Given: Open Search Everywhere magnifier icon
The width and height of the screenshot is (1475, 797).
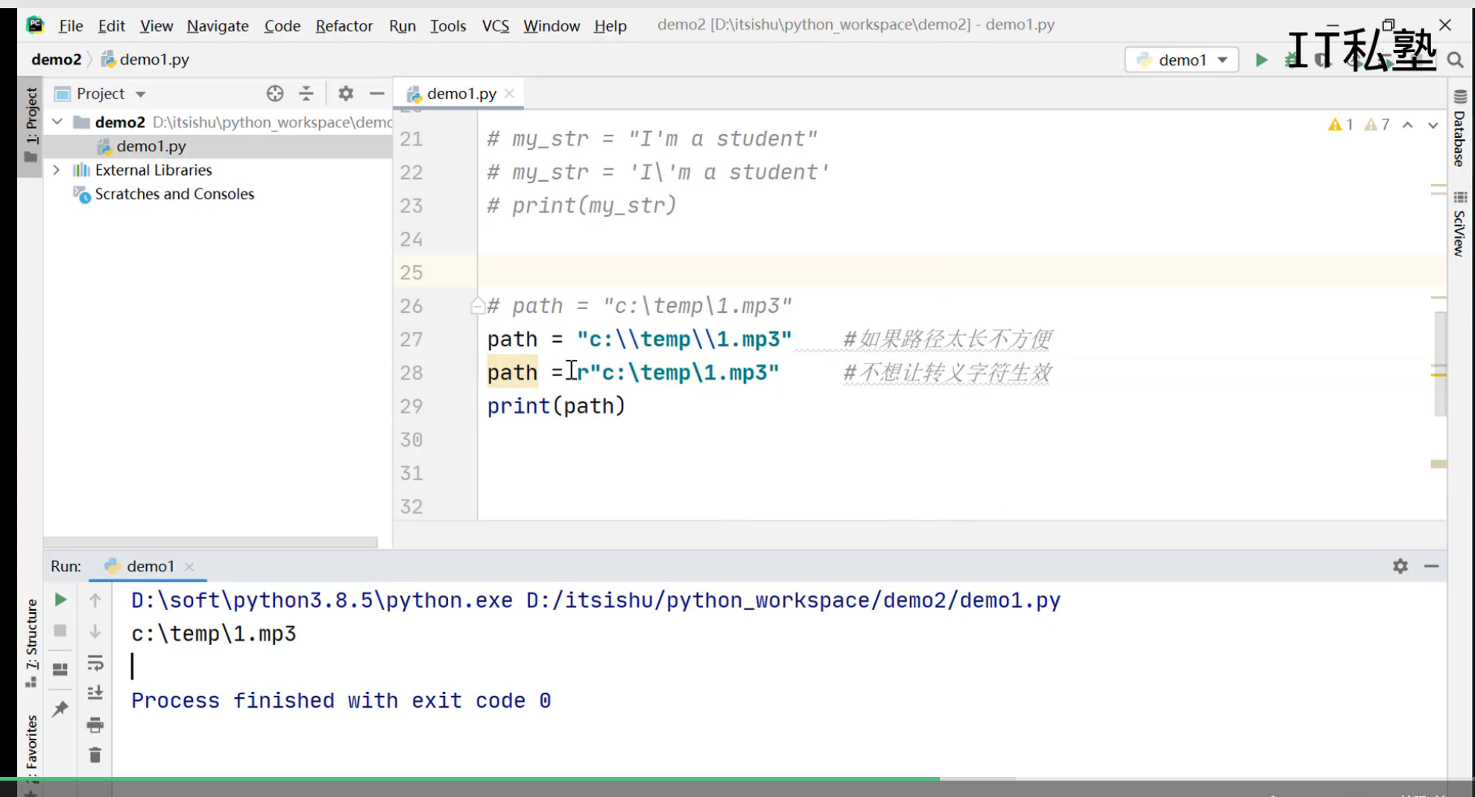Looking at the screenshot, I should pyautogui.click(x=1455, y=60).
